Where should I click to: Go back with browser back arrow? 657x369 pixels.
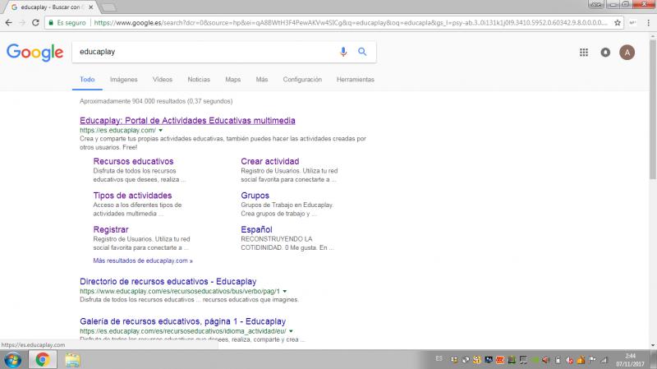click(9, 23)
